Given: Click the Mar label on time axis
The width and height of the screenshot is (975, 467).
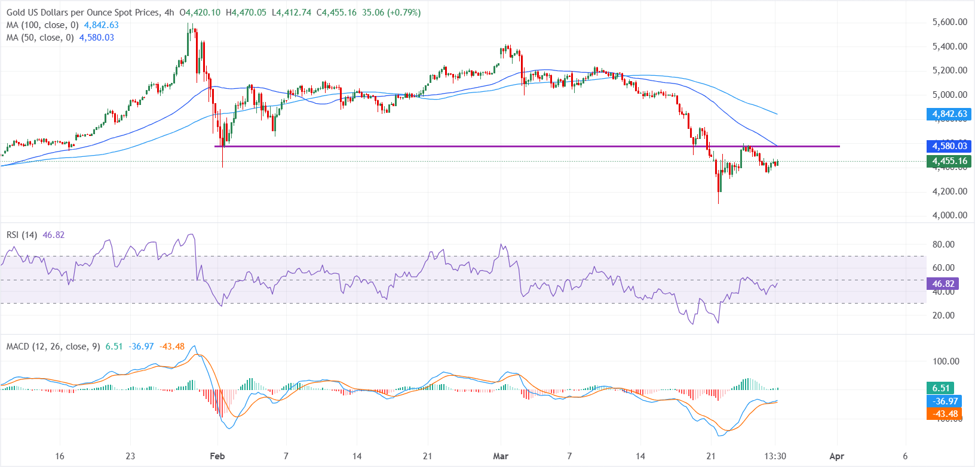Looking at the screenshot, I should tap(501, 456).
